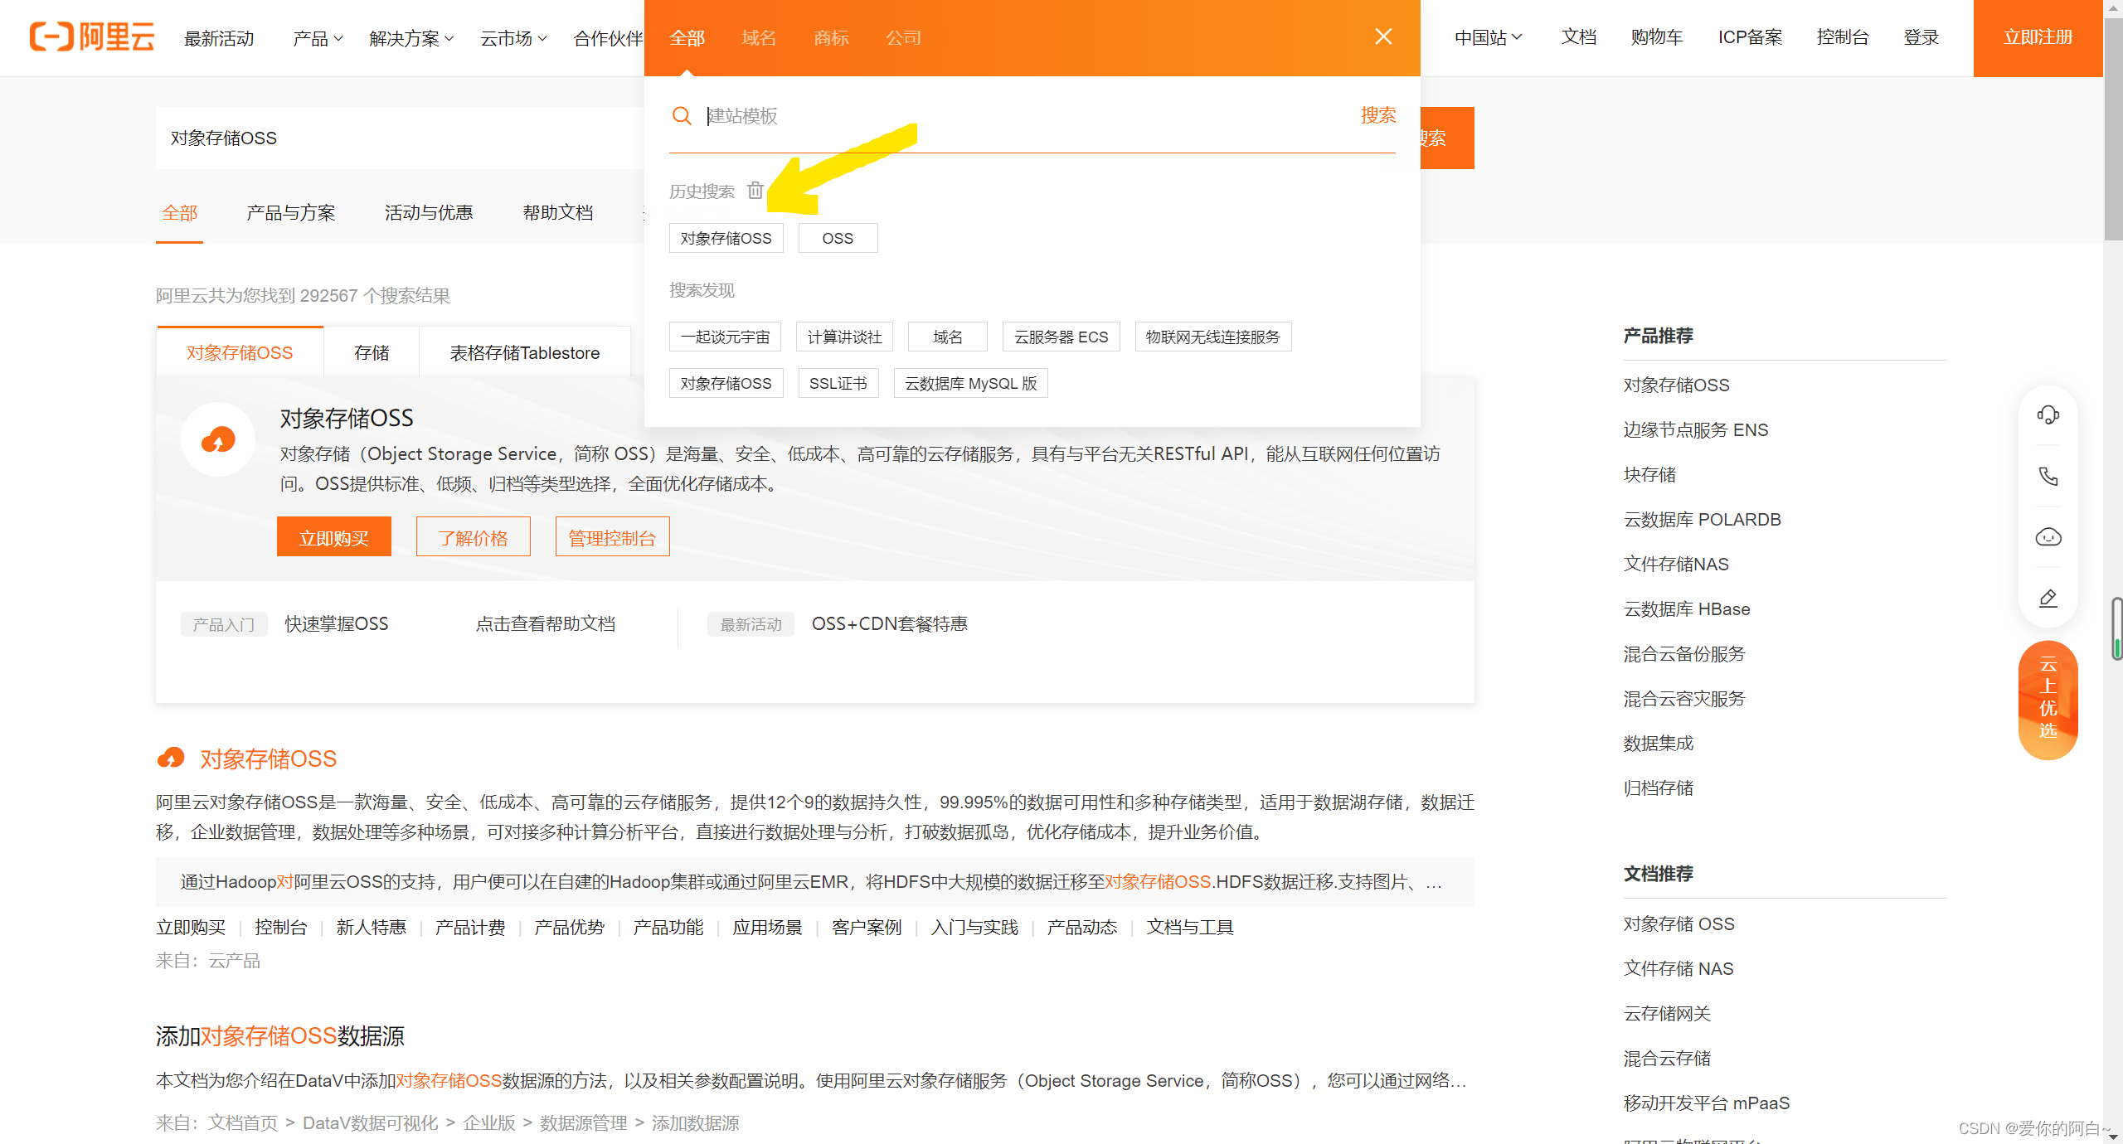Image resolution: width=2123 pixels, height=1144 pixels.
Task: Switch to 活动与优惠 results filter
Action: [429, 213]
